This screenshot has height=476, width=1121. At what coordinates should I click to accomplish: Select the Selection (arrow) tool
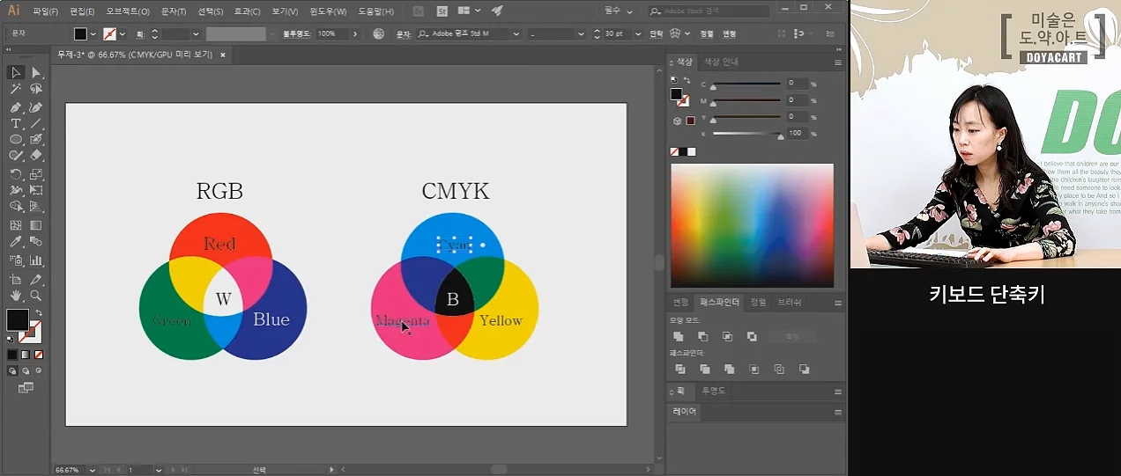16,72
